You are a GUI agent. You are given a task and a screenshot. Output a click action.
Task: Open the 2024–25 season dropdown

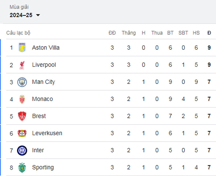pyautogui.click(x=25, y=15)
